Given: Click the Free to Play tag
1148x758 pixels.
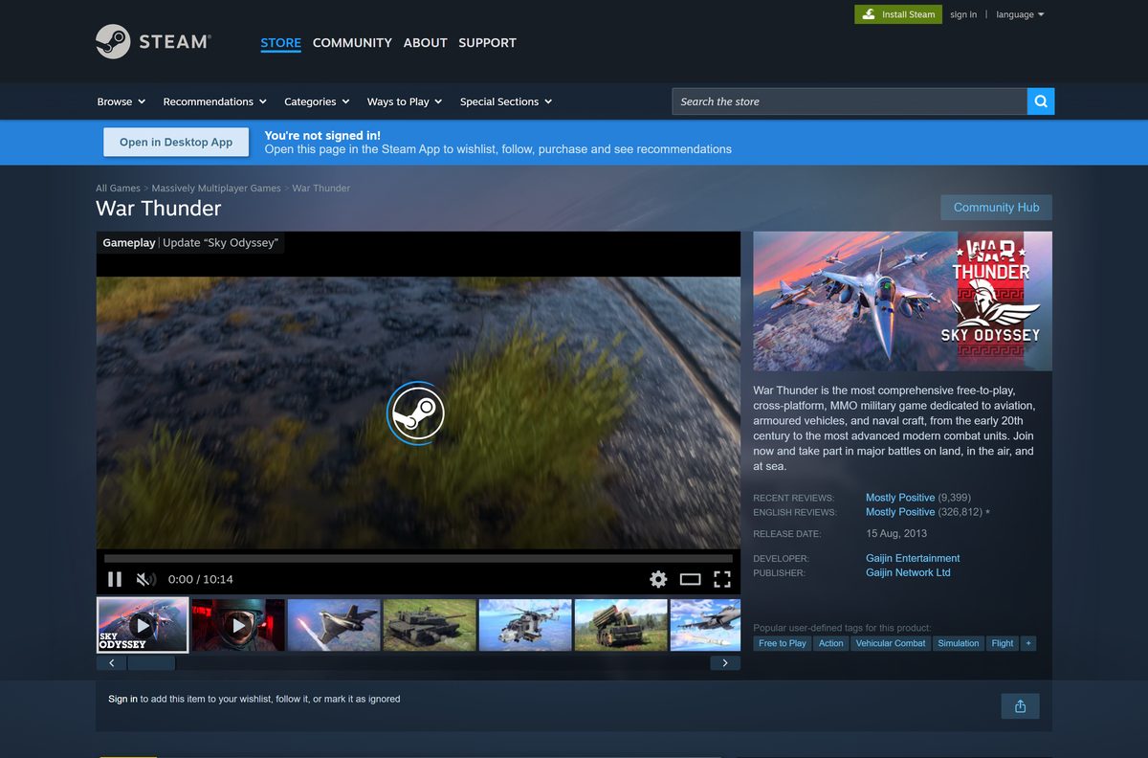Looking at the screenshot, I should 783,643.
